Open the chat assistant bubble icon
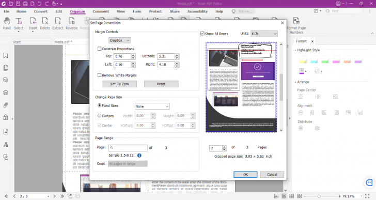 [x=369, y=183]
